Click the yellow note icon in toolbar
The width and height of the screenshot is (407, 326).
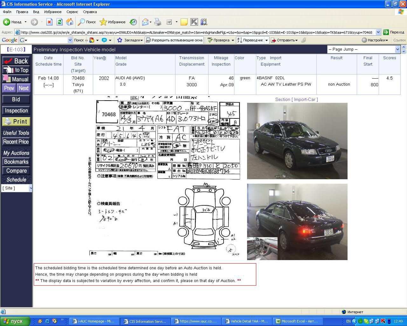[184, 22]
